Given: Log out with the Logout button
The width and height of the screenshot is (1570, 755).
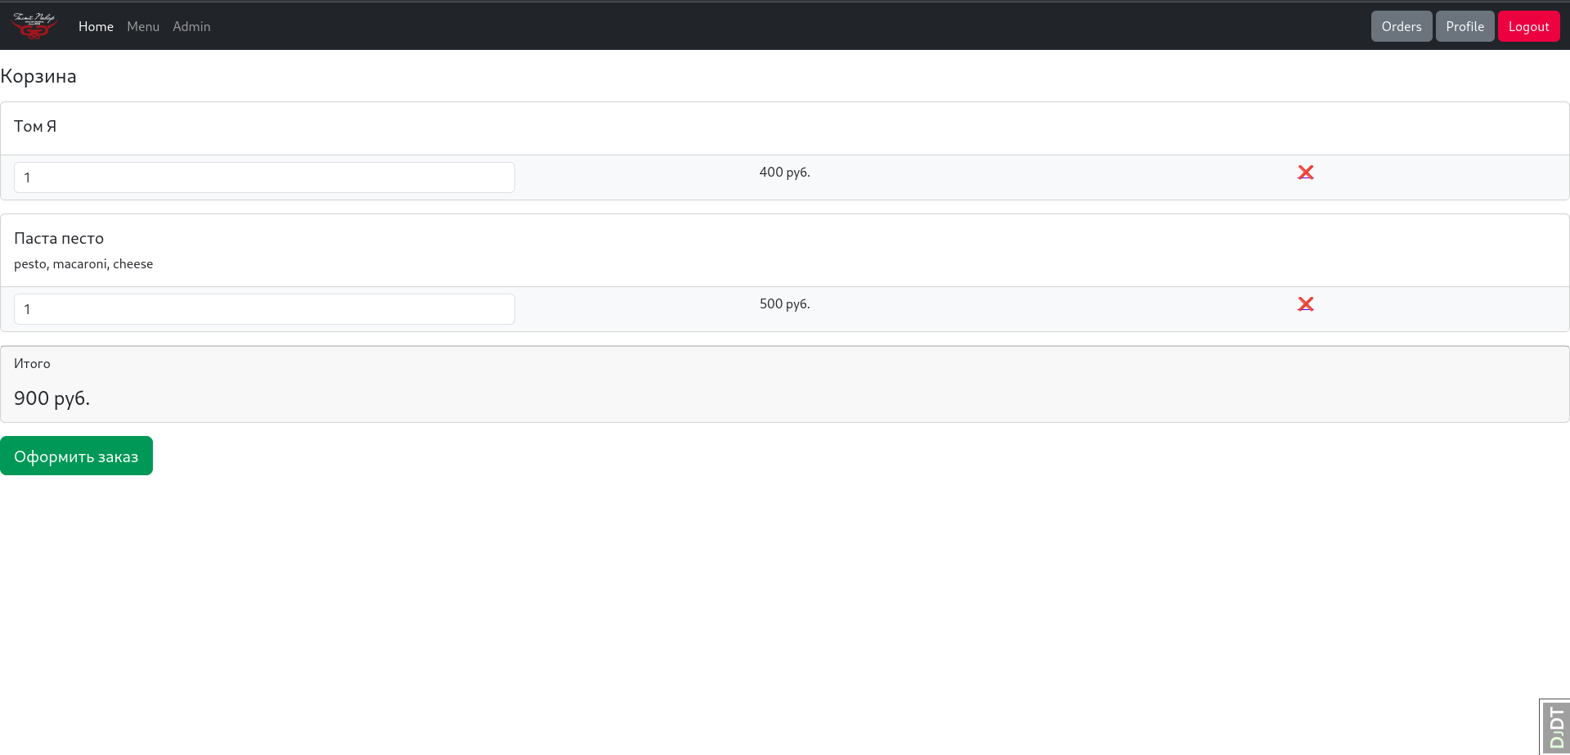Looking at the screenshot, I should (x=1528, y=26).
